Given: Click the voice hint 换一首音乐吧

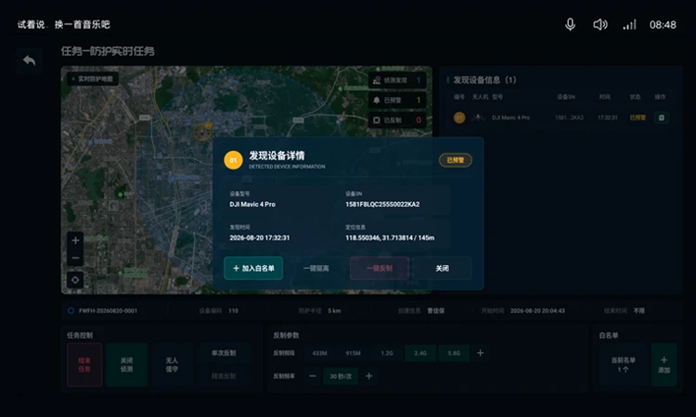Looking at the screenshot, I should (x=82, y=24).
